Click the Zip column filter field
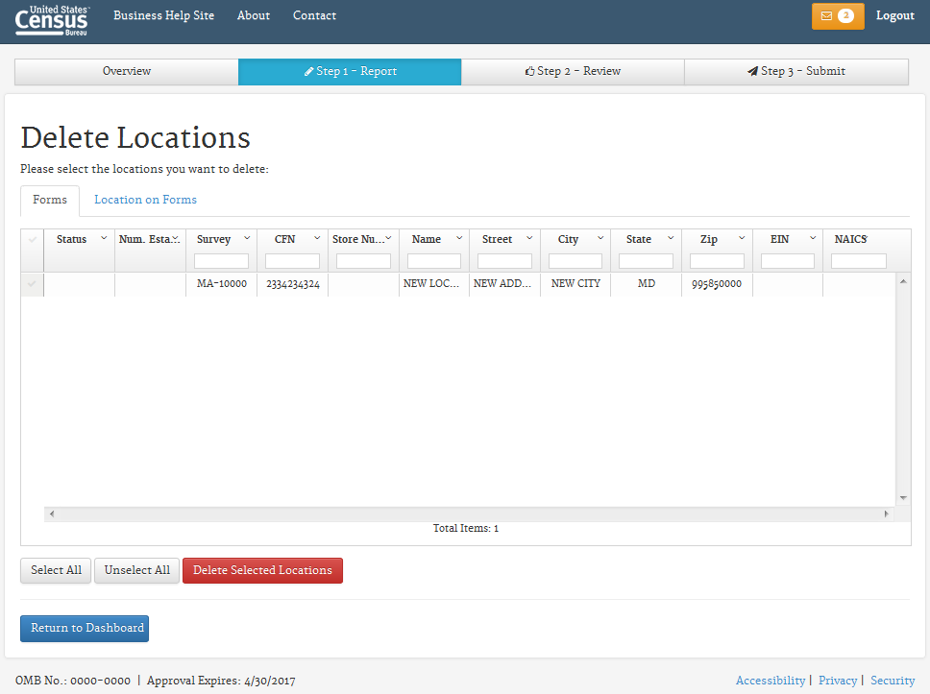The width and height of the screenshot is (930, 694). click(x=717, y=261)
